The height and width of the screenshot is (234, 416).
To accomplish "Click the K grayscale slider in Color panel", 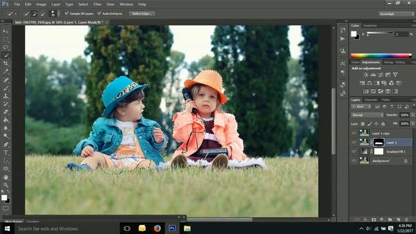I will (380, 33).
